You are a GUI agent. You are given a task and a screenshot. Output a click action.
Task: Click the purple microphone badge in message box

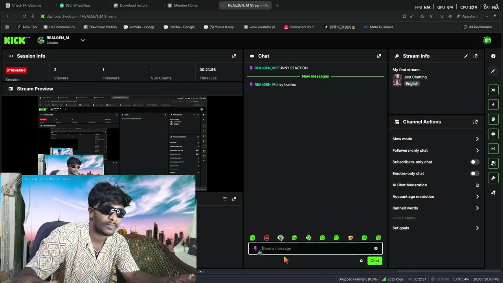tap(255, 248)
